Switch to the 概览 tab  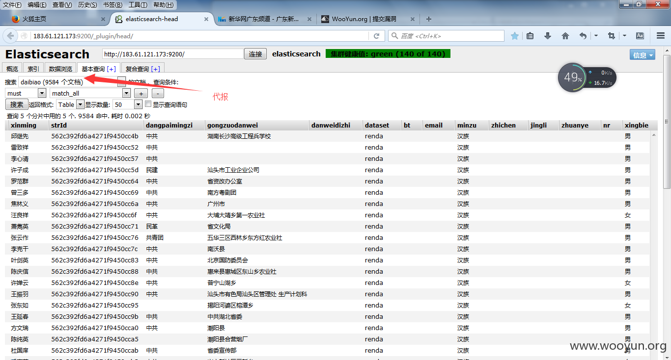(12, 69)
